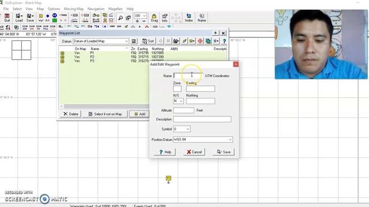Click the Info toolbar icon
Screen dimensions: 369x207
point(164,18)
